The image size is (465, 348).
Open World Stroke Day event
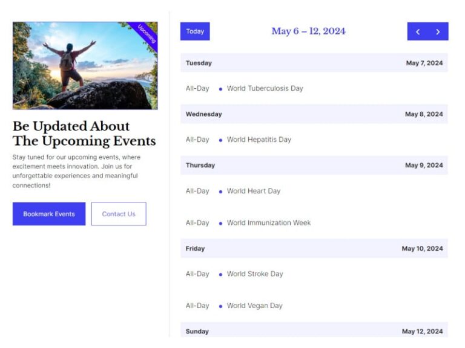click(254, 274)
